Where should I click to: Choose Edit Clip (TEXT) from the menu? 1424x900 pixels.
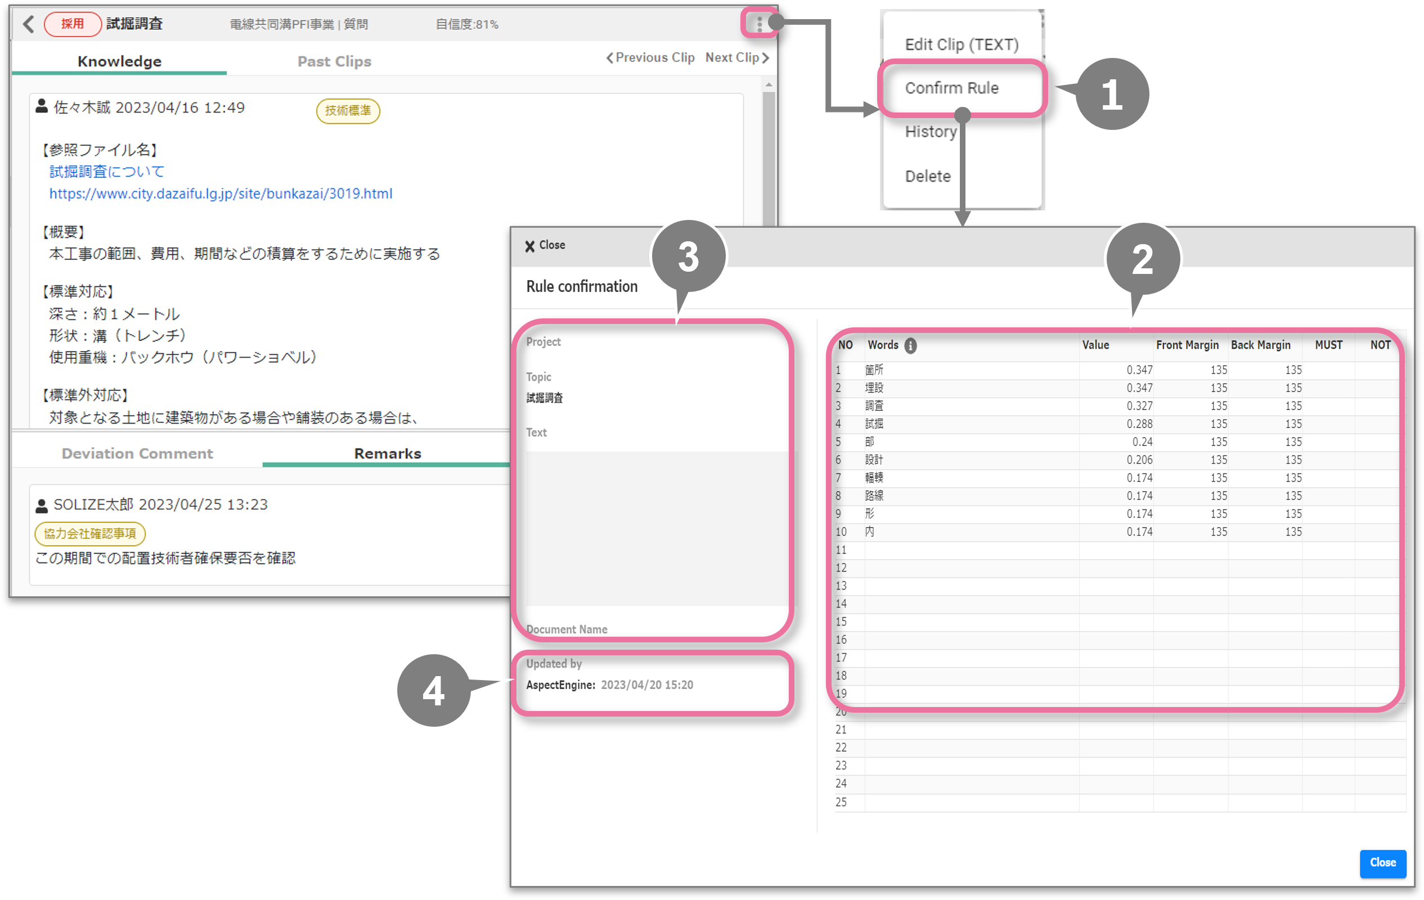click(x=961, y=45)
